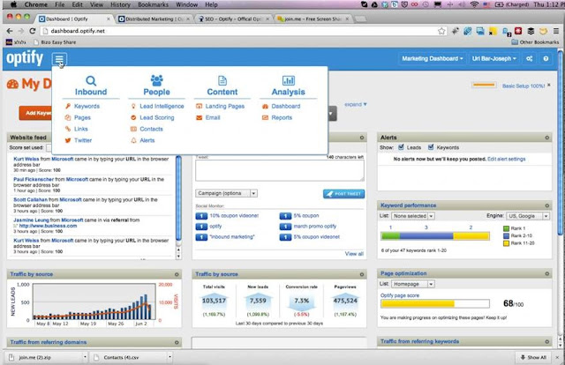
Task: Click the People group icon
Action: [x=157, y=80]
